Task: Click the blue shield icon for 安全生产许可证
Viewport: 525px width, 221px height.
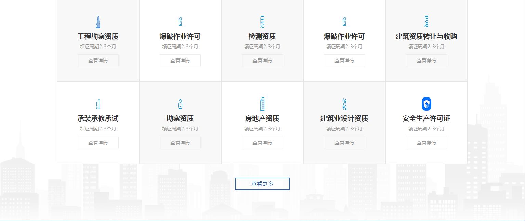Action: 426,104
